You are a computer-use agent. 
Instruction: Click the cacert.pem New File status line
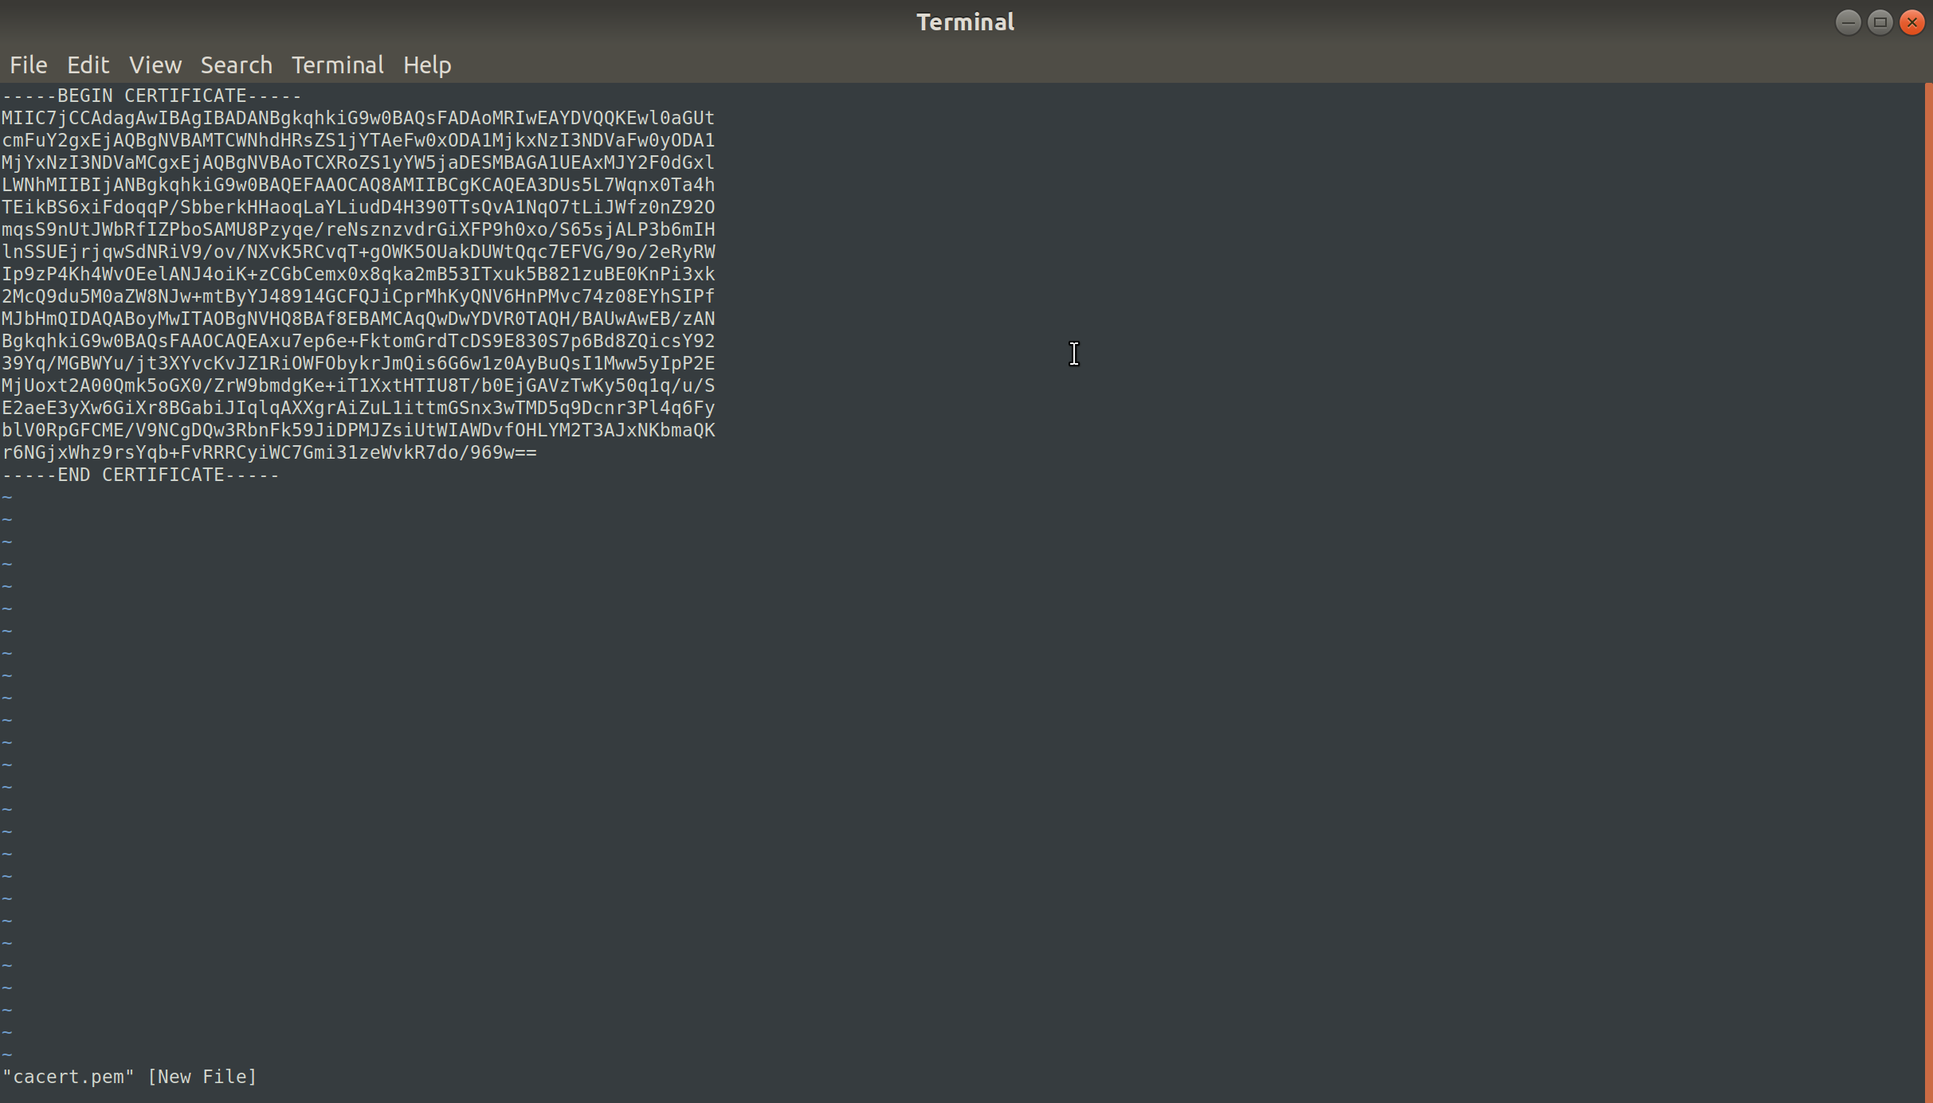pyautogui.click(x=130, y=1077)
